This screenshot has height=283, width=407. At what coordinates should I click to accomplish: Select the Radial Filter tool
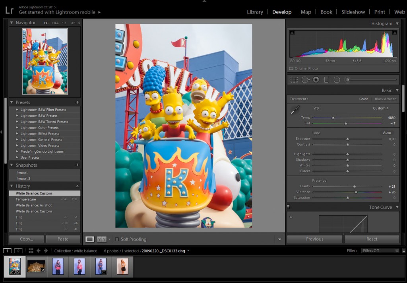tap(337, 79)
